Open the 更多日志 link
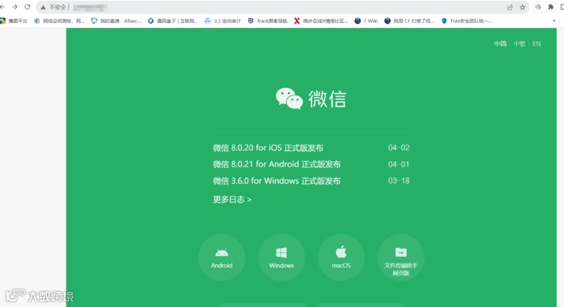The width and height of the screenshot is (564, 307). click(232, 200)
